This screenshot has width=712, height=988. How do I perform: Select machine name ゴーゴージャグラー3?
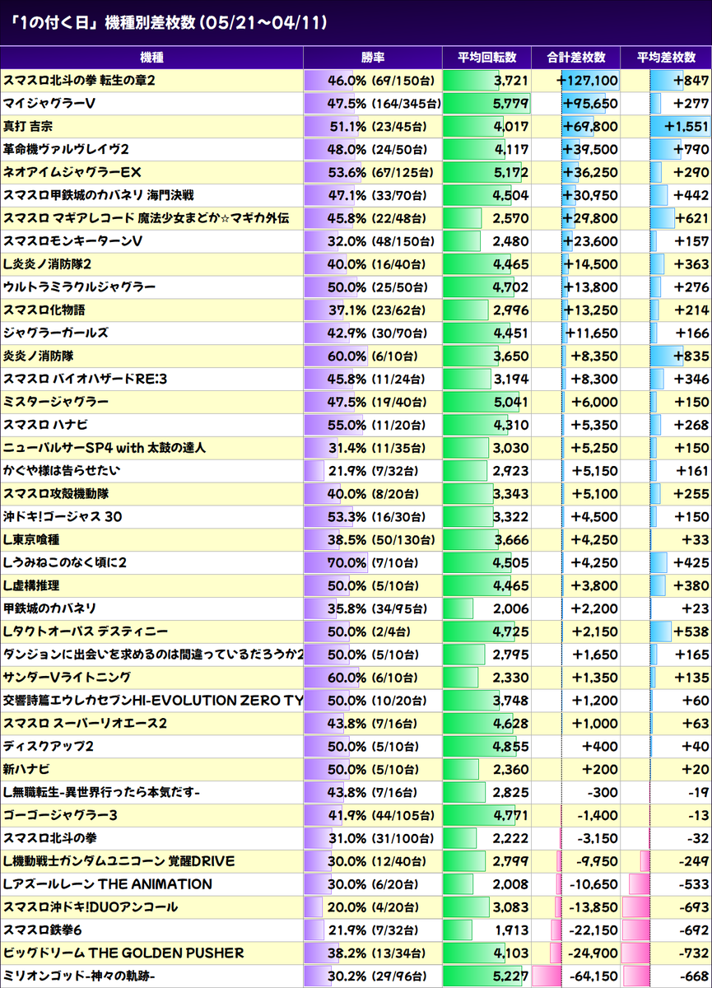(x=61, y=816)
